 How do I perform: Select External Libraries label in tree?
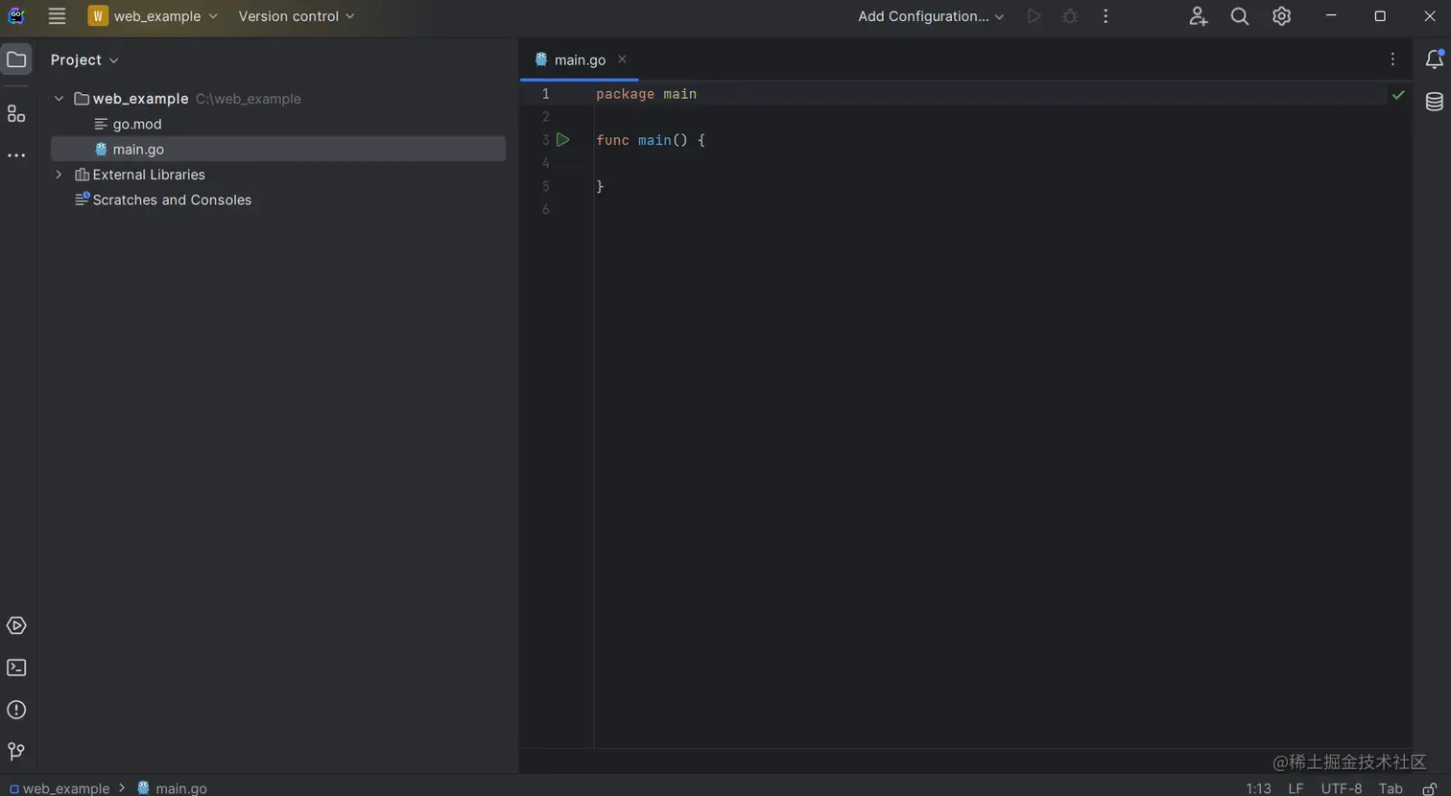149,175
